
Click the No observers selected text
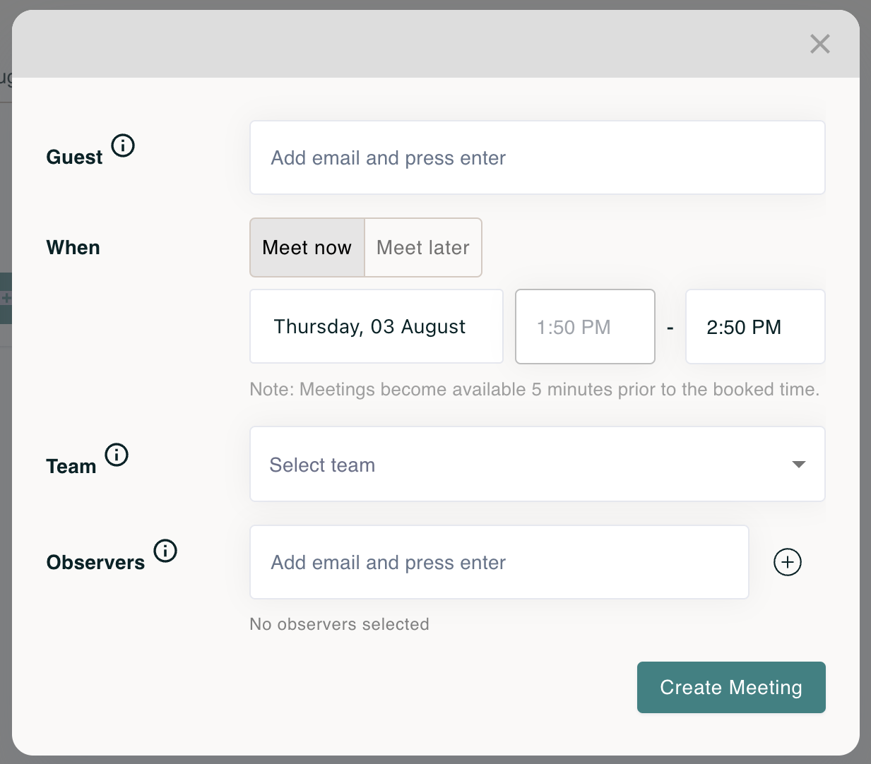(x=339, y=624)
